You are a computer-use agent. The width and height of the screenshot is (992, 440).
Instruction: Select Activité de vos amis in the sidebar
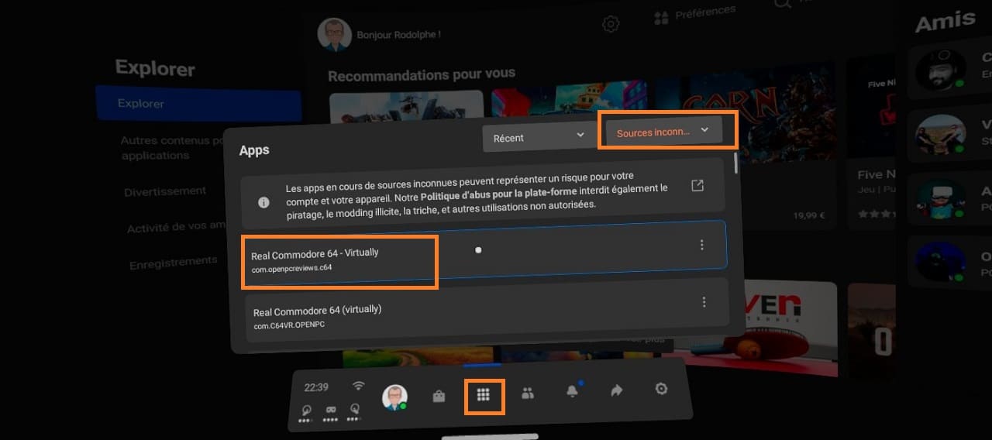click(177, 227)
